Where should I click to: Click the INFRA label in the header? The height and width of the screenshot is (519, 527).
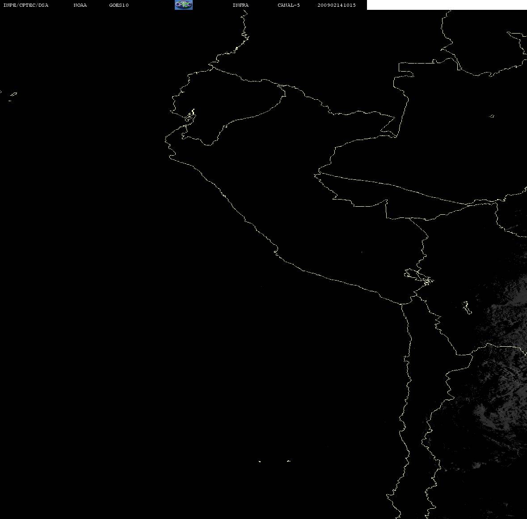pos(240,5)
